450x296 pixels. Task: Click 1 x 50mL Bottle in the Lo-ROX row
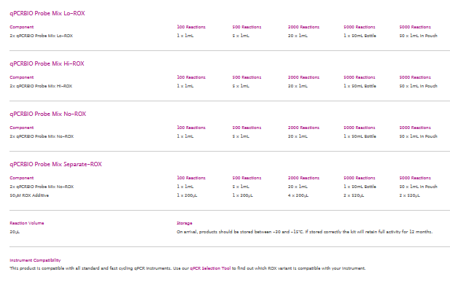coord(360,36)
